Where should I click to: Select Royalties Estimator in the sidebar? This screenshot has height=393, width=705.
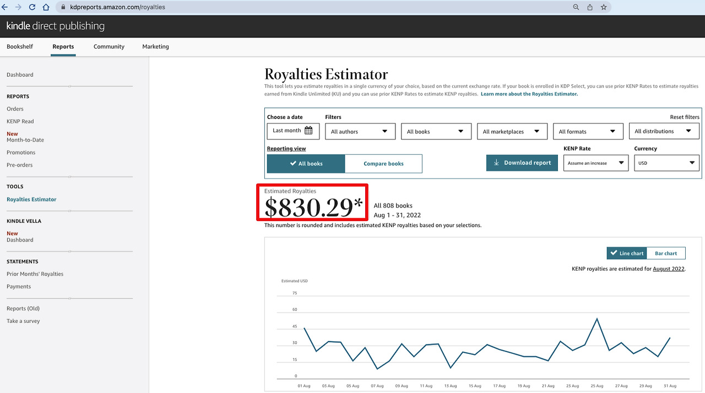pos(31,200)
